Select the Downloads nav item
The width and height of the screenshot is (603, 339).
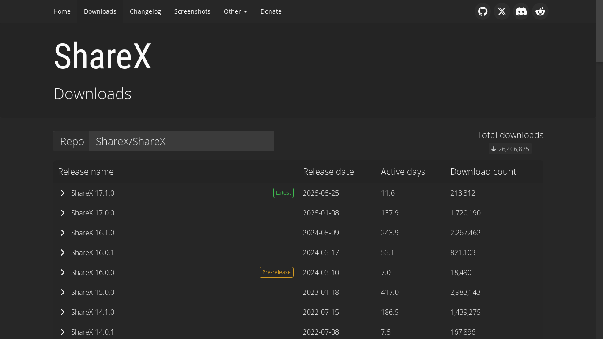pyautogui.click(x=100, y=11)
